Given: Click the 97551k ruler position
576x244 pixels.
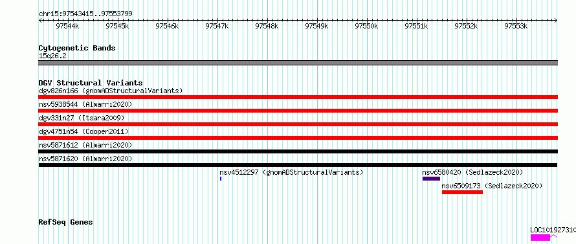Looking at the screenshot, I should [x=416, y=26].
